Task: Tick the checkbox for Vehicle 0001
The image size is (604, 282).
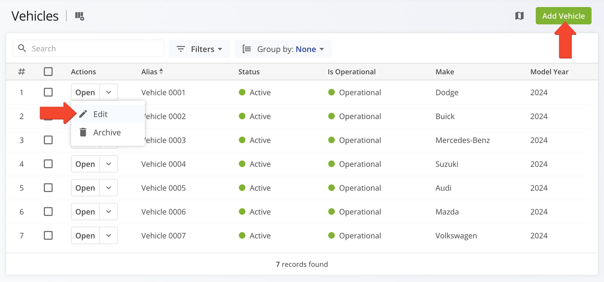Action: click(x=48, y=92)
